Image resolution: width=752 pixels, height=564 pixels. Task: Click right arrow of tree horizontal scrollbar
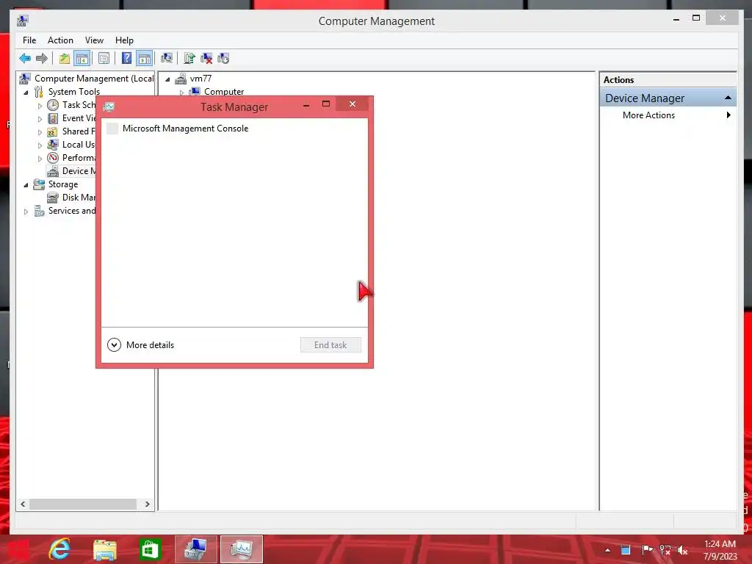(x=147, y=504)
